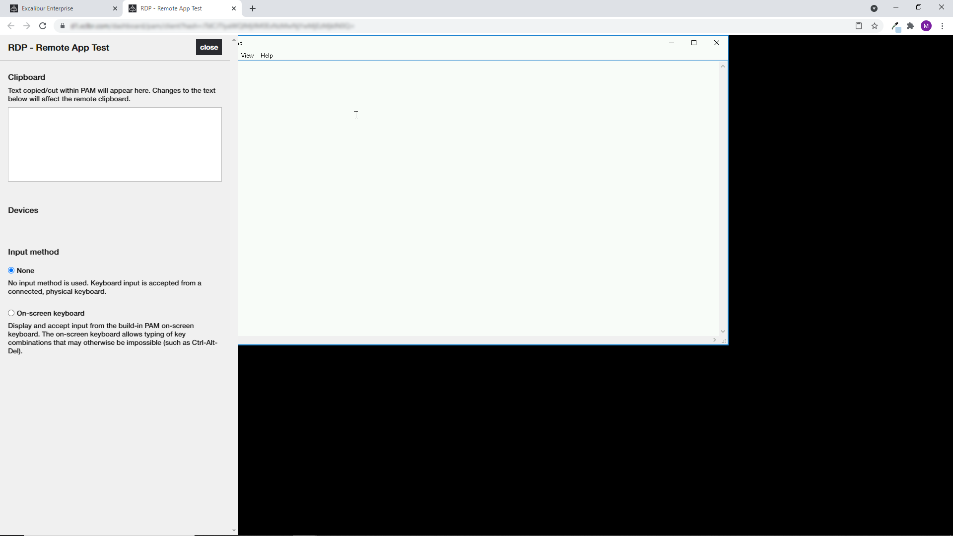Click the back navigation arrow
This screenshot has width=953, height=536.
11,26
